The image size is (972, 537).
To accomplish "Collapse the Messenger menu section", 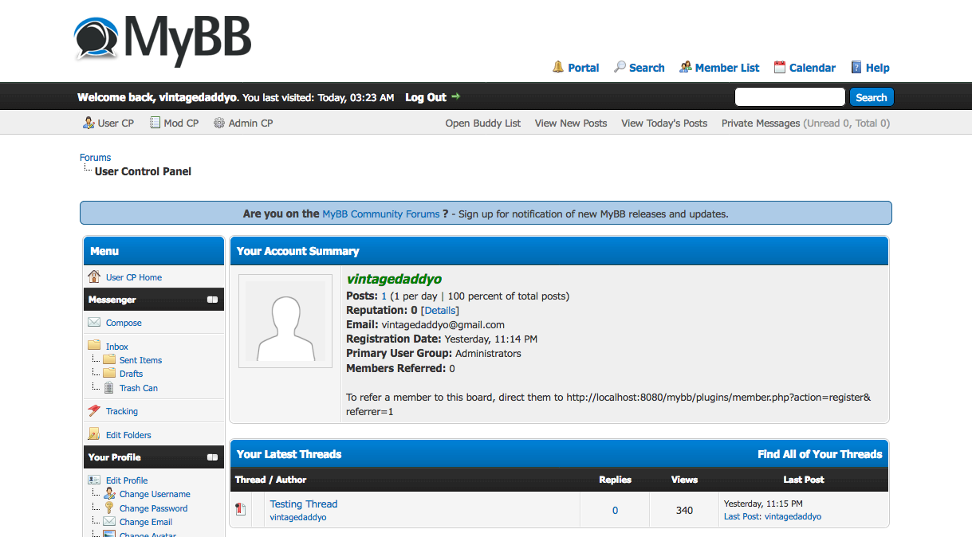I will pyautogui.click(x=212, y=300).
